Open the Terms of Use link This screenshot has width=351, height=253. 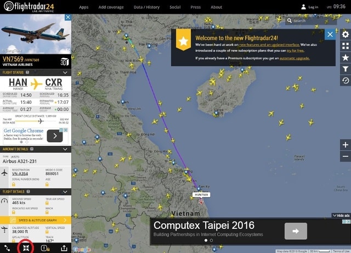pyautogui.click(x=341, y=251)
